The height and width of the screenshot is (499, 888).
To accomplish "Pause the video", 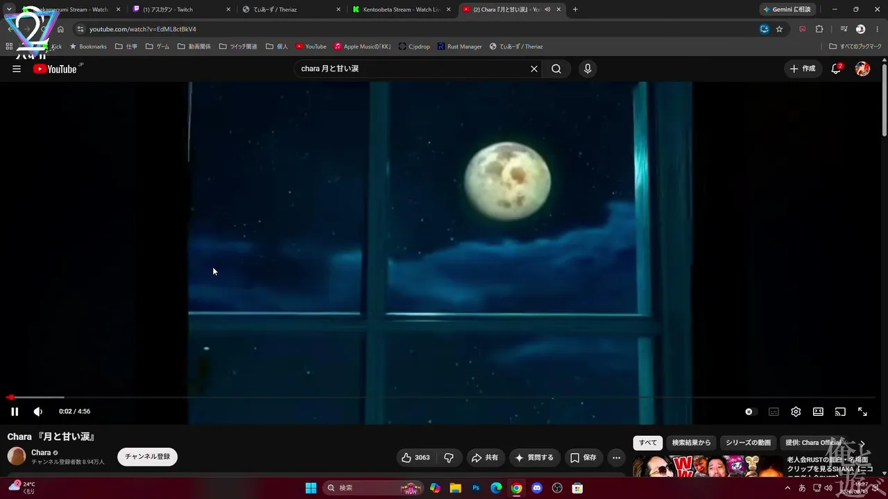I will click(x=15, y=412).
